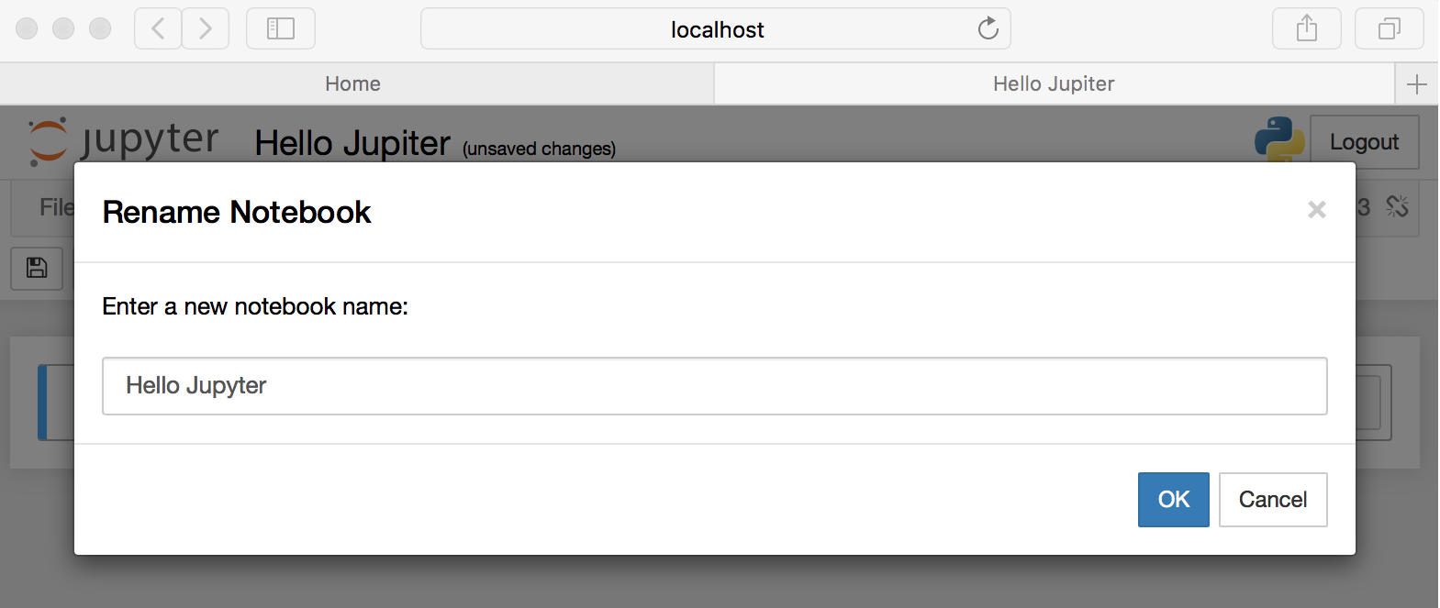Switch to the Home tab
This screenshot has height=608, width=1440.
353,84
